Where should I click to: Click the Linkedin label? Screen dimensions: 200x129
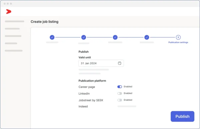click(x=84, y=94)
